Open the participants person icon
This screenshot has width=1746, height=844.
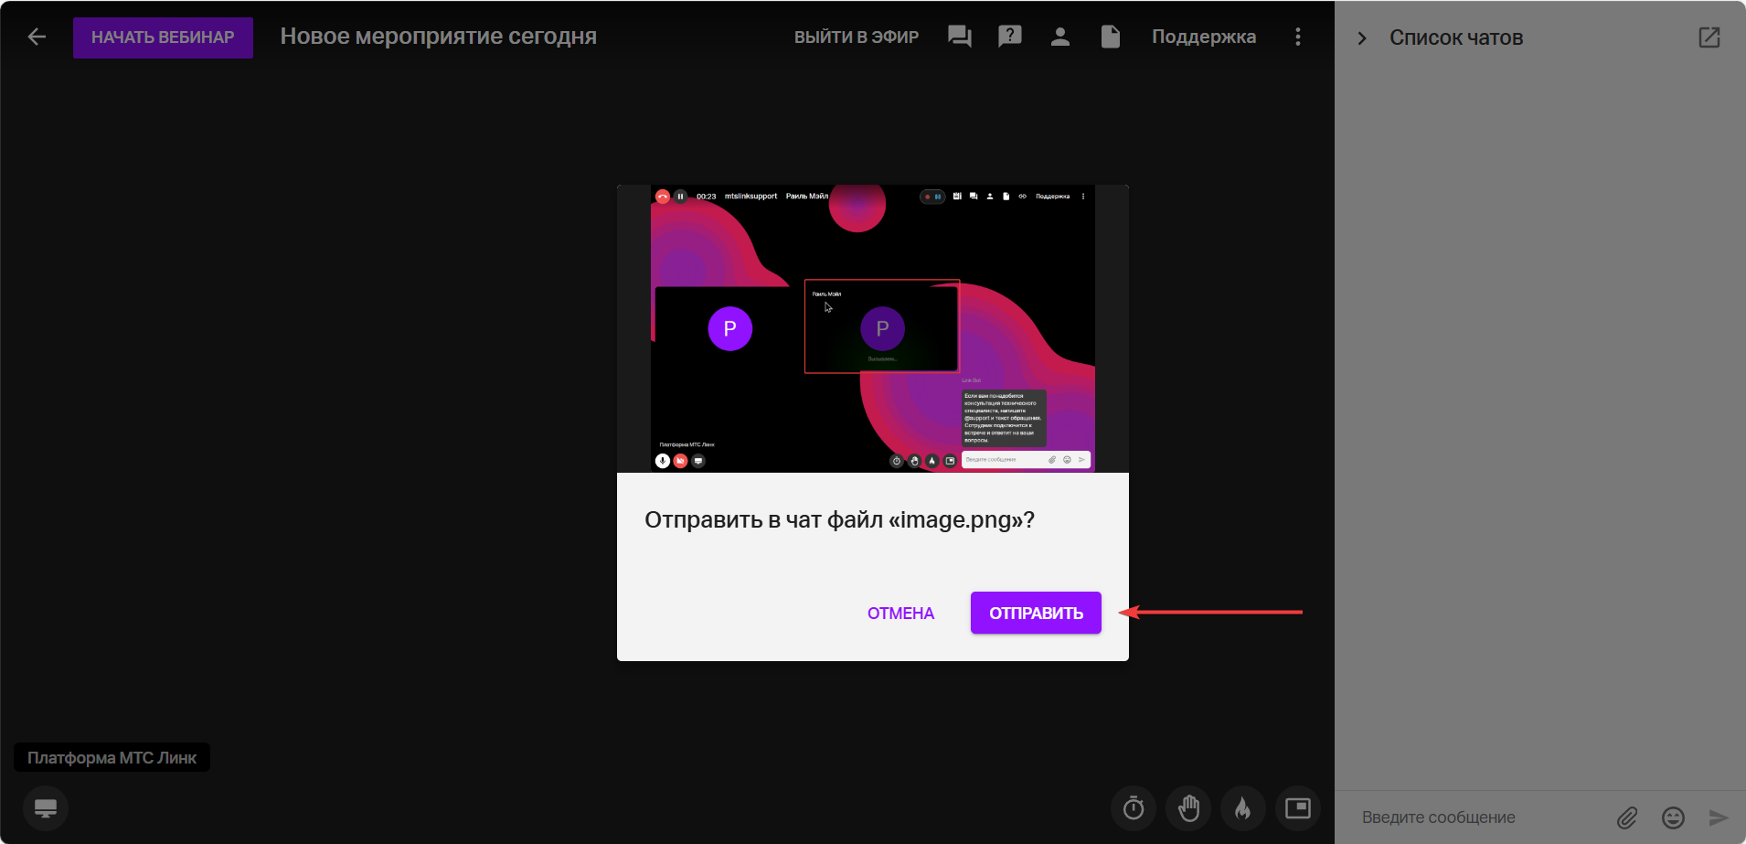[1059, 37]
